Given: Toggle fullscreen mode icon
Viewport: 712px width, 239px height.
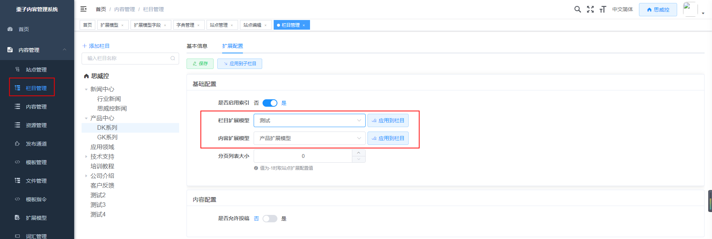Looking at the screenshot, I should [x=590, y=9].
